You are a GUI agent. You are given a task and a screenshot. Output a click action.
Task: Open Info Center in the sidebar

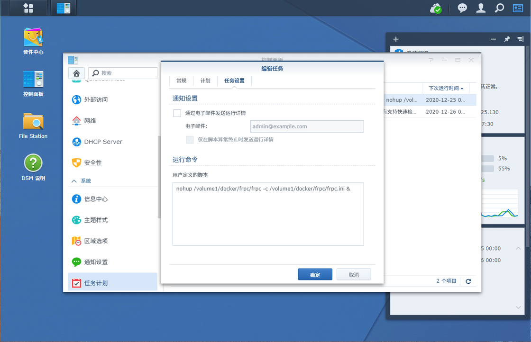point(113,199)
